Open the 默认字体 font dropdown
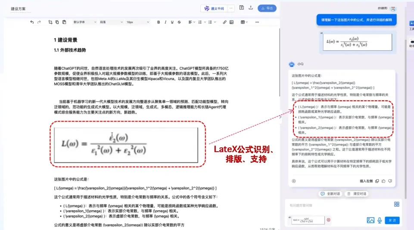414x230 pixels. click(84, 22)
